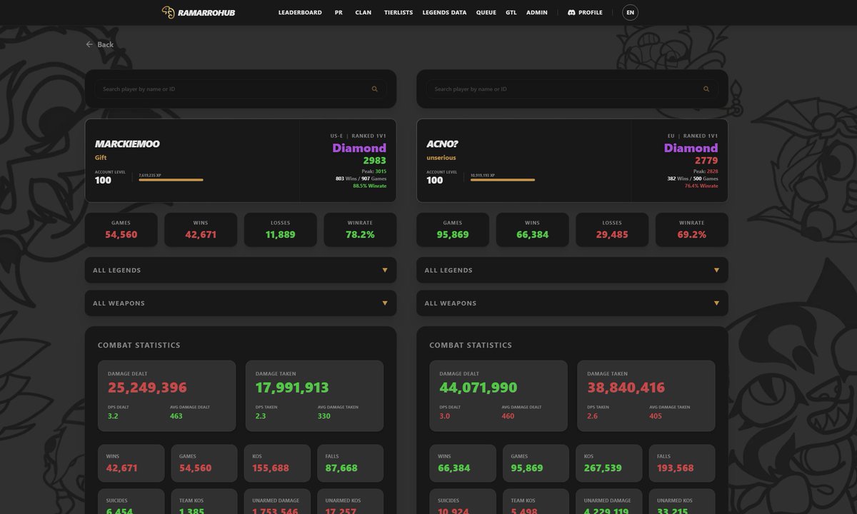This screenshot has width=857, height=514.
Task: Click the clan name Gift
Action: point(101,158)
